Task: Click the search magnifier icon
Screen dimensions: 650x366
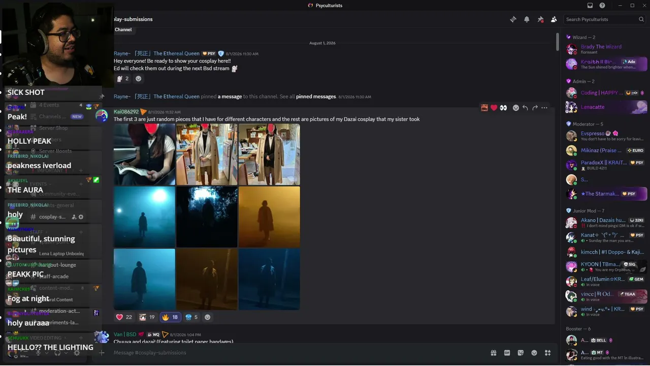Action: point(641,19)
